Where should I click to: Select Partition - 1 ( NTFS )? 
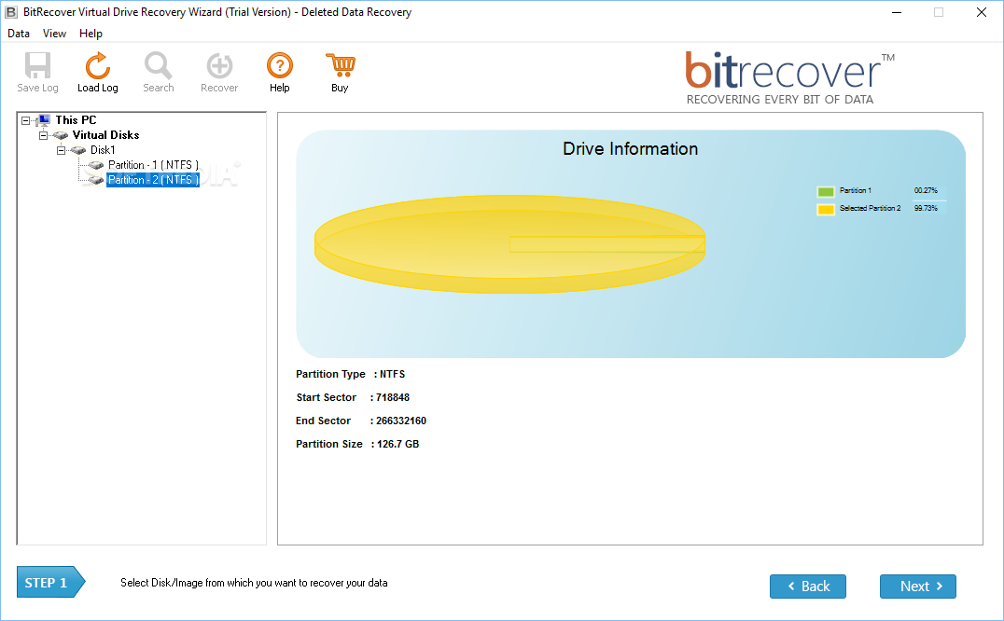click(x=153, y=165)
